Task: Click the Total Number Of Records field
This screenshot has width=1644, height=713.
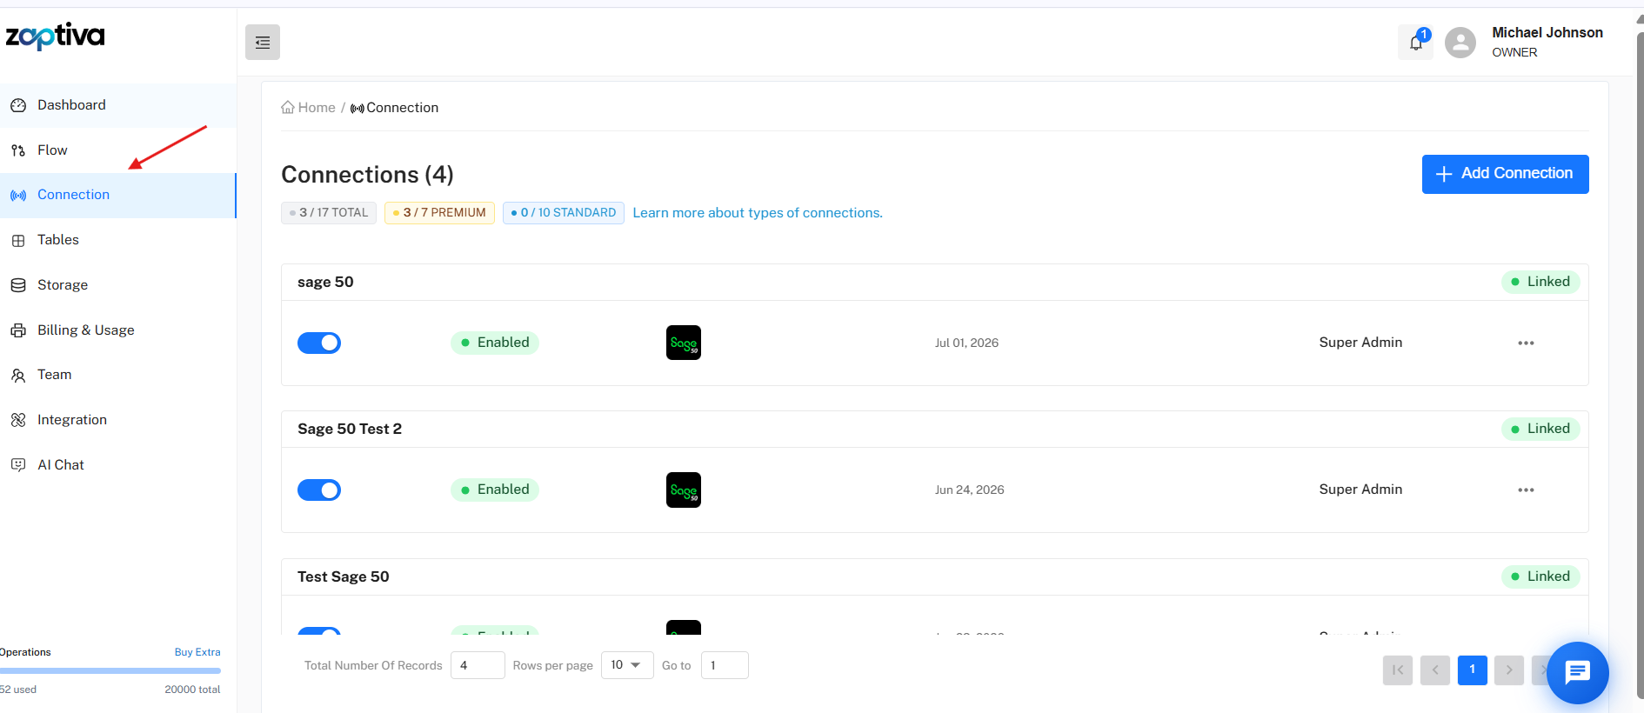Action: pyautogui.click(x=478, y=665)
